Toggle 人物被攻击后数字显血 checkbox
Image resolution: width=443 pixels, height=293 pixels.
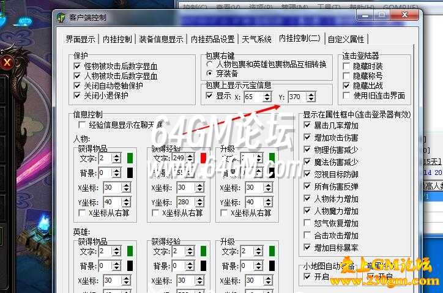point(77,76)
